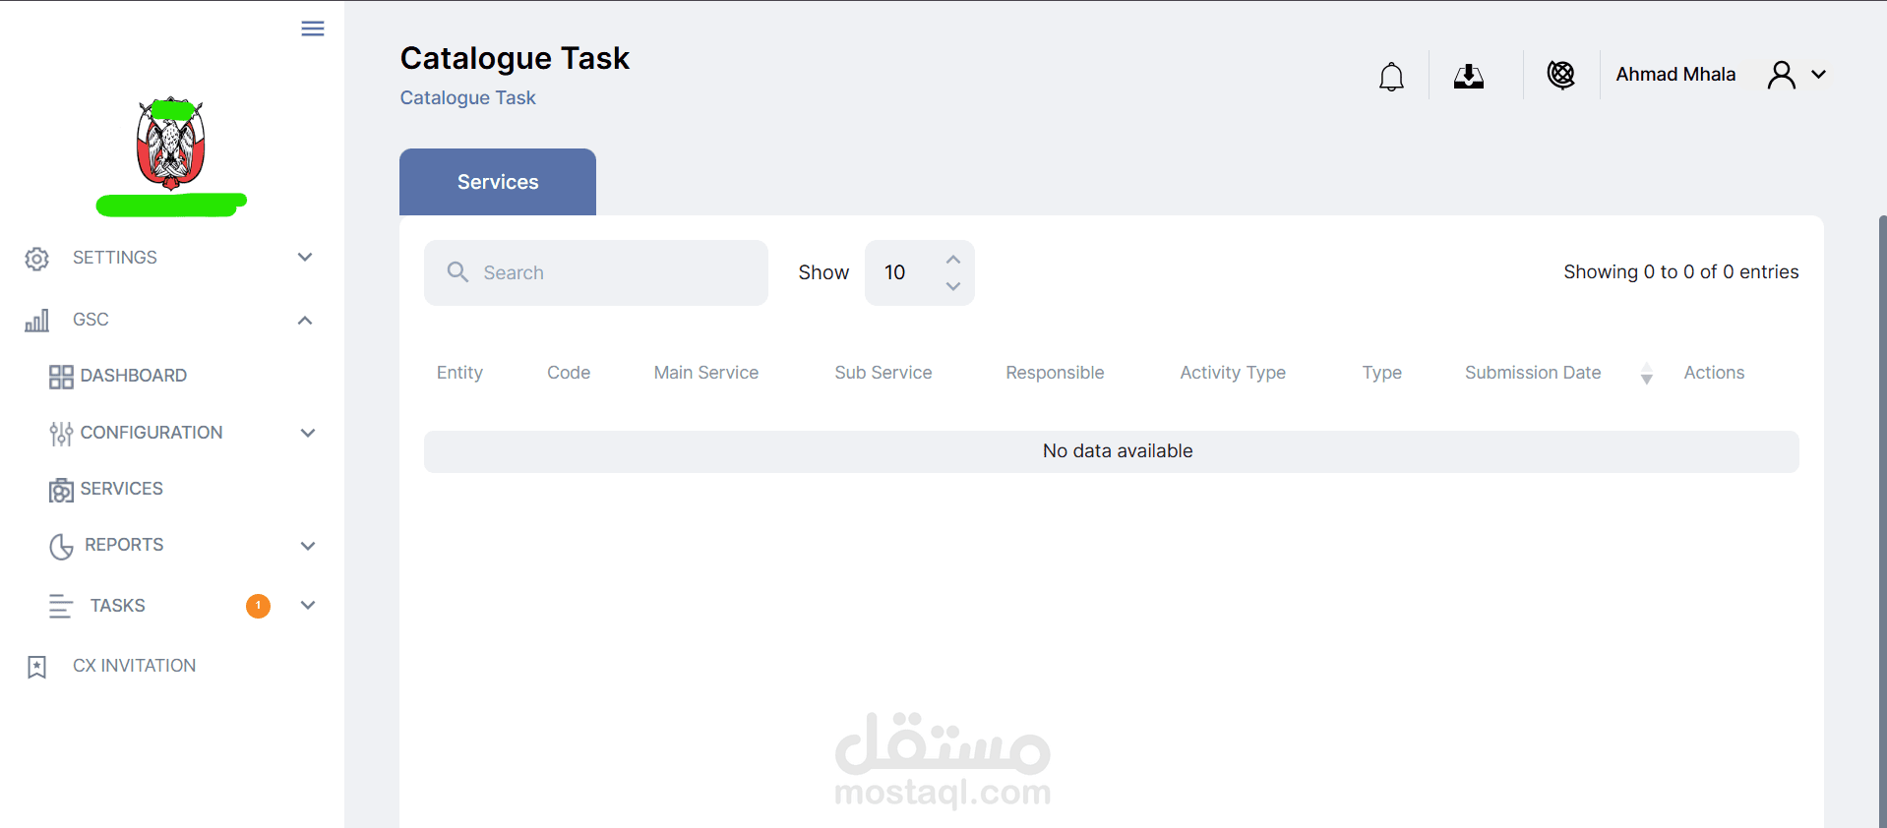The height and width of the screenshot is (828, 1887).
Task: Click the Showing 0 entries text
Action: [x=1681, y=272]
